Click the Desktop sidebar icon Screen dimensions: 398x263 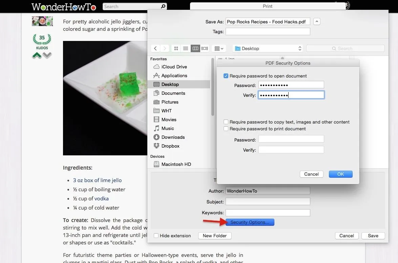pos(156,85)
